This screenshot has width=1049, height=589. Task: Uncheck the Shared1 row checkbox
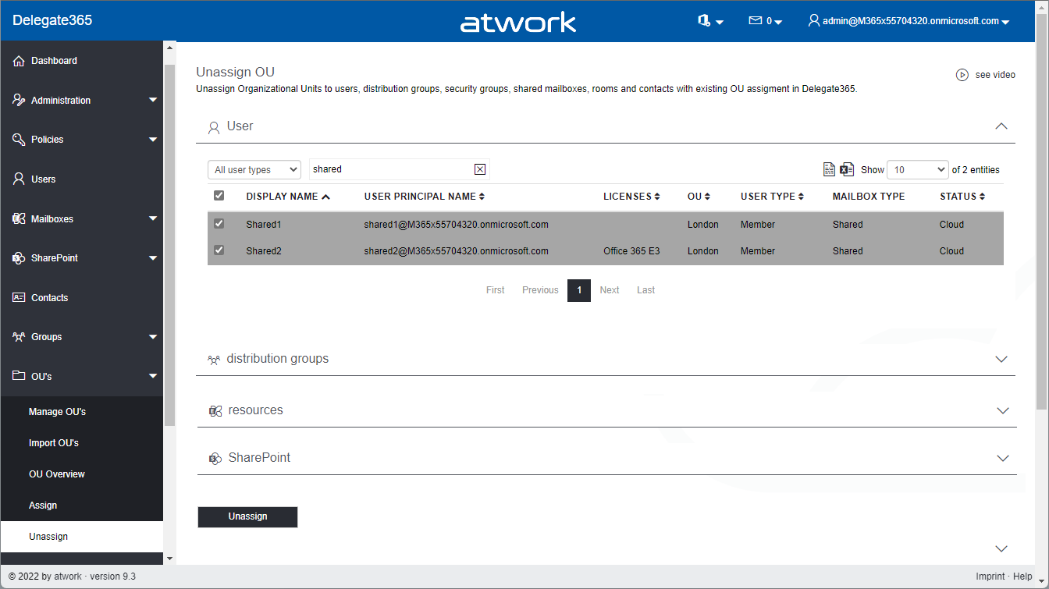(219, 224)
